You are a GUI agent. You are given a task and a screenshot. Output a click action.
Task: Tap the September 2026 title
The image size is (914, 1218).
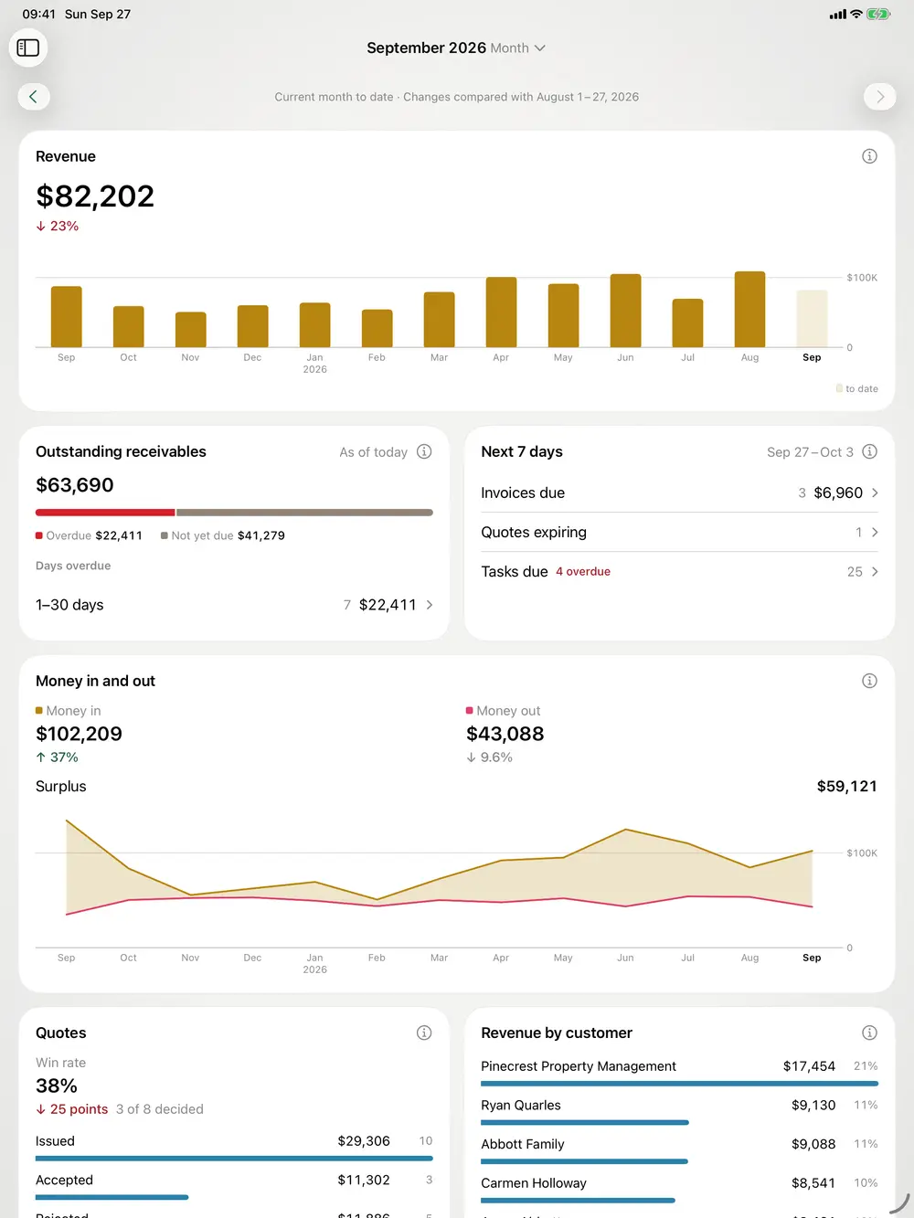click(426, 48)
